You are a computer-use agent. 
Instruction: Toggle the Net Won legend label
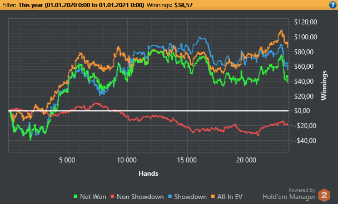(x=93, y=197)
